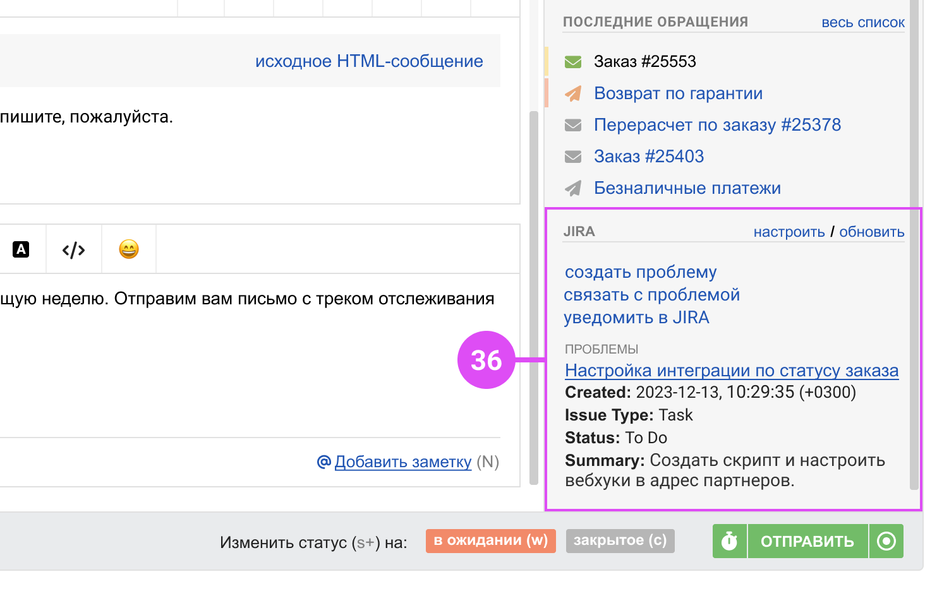
Task: Click the emoji smiley icon in editor toolbar
Action: coord(129,249)
